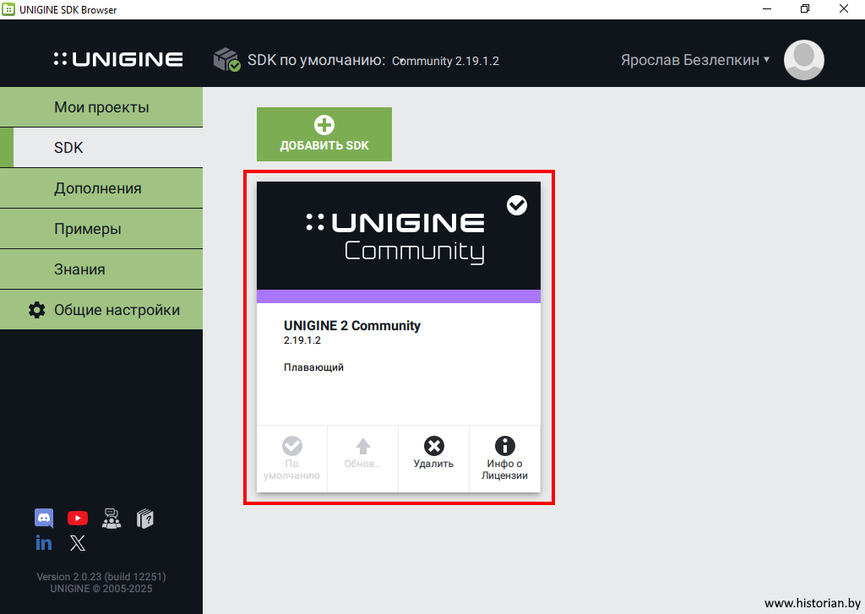This screenshot has height=614, width=865.
Task: Switch to the Дополнения tab
Action: pos(101,188)
